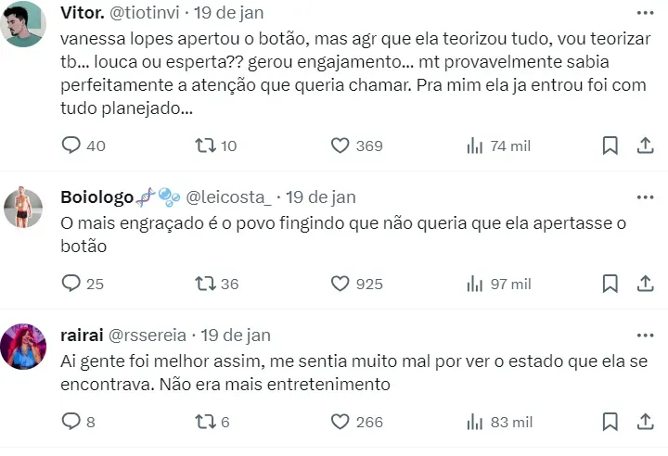Open more options on Vitor's tweet

pos(645,13)
